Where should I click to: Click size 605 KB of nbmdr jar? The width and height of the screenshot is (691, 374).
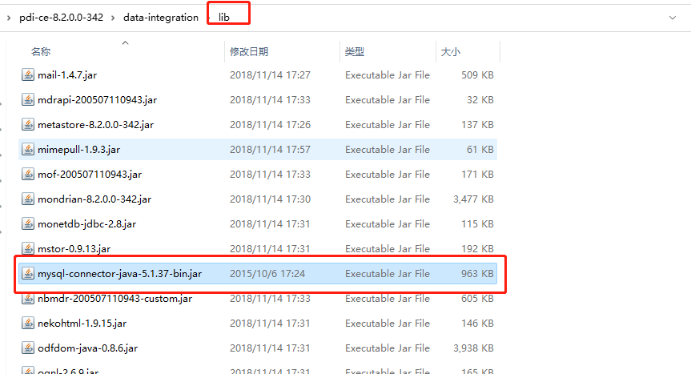pos(477,298)
